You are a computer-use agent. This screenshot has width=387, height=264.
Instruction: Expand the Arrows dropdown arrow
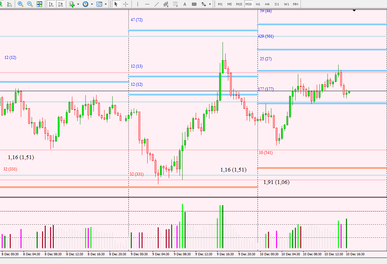[x=210, y=4]
